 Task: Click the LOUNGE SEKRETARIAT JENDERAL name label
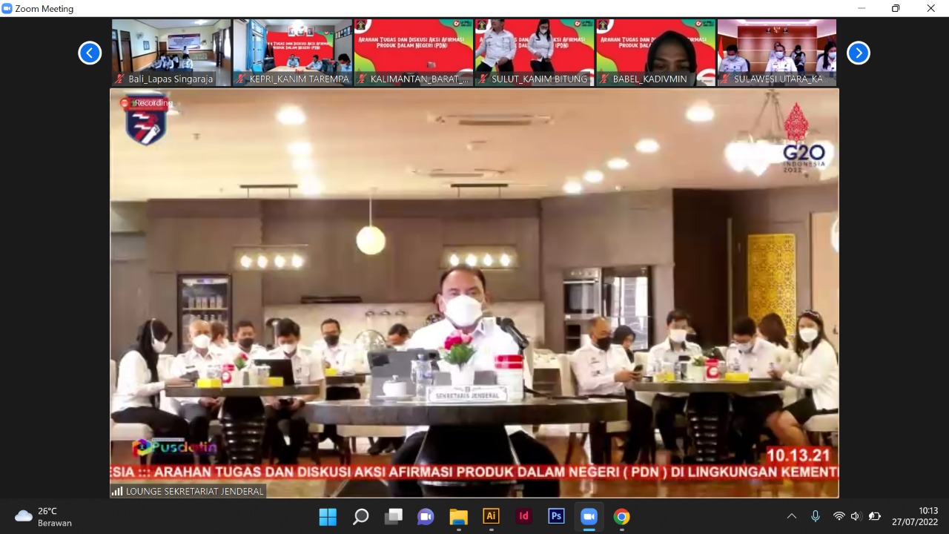click(188, 491)
